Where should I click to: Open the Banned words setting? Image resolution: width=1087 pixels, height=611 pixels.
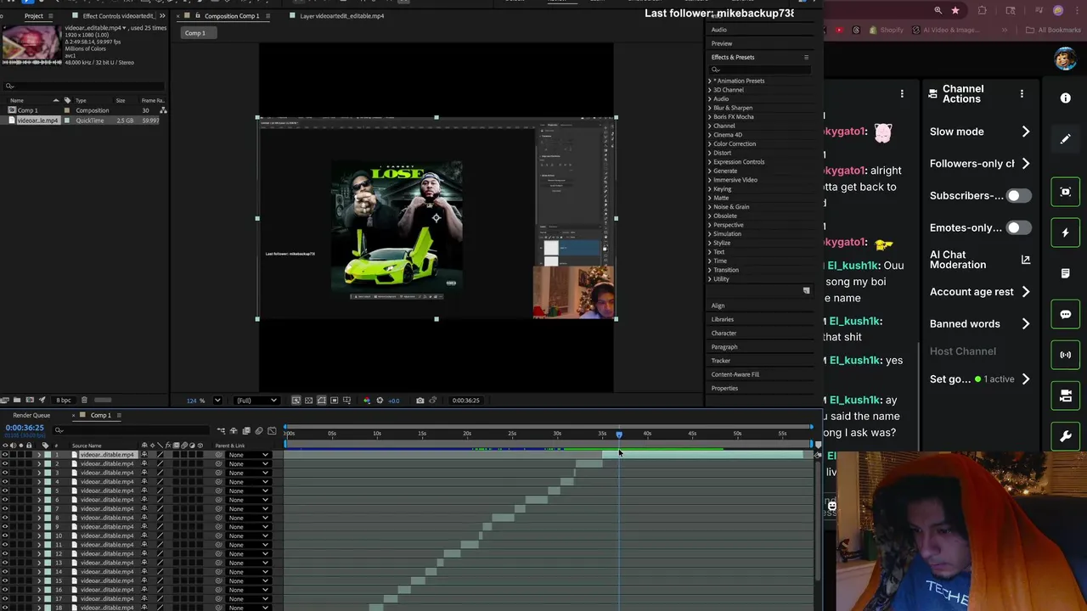(x=979, y=324)
